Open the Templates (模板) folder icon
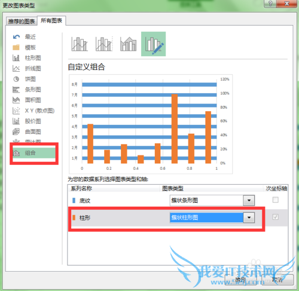The width and height of the screenshot is (299, 291). tap(16, 47)
